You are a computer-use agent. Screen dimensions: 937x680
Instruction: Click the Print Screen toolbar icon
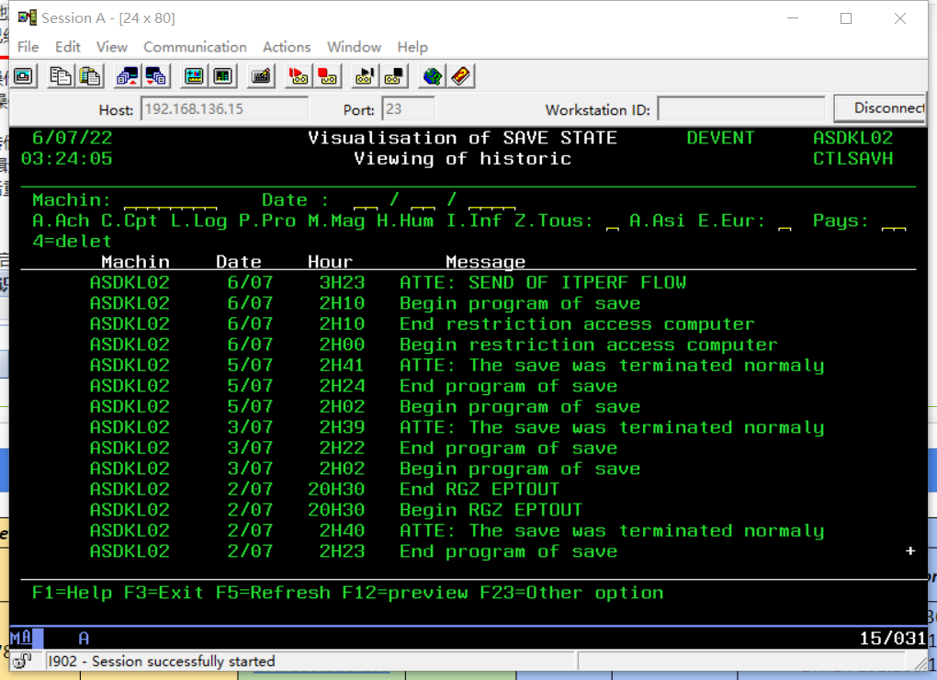coord(24,76)
